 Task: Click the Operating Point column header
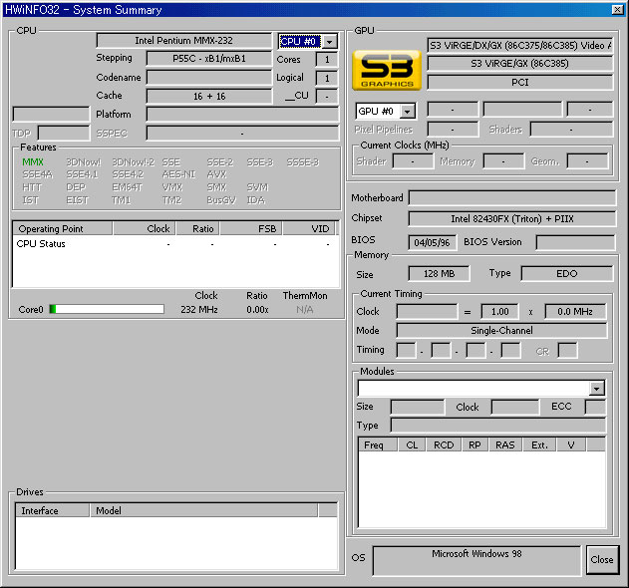[x=63, y=228]
